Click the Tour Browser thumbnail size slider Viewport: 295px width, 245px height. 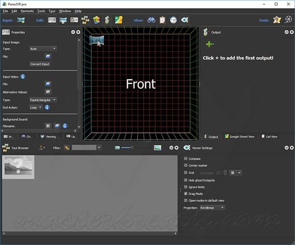[127, 148]
